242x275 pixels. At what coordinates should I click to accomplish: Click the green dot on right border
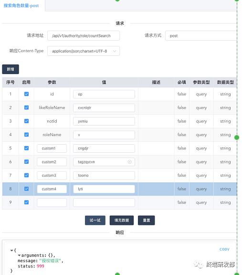pos(237,137)
